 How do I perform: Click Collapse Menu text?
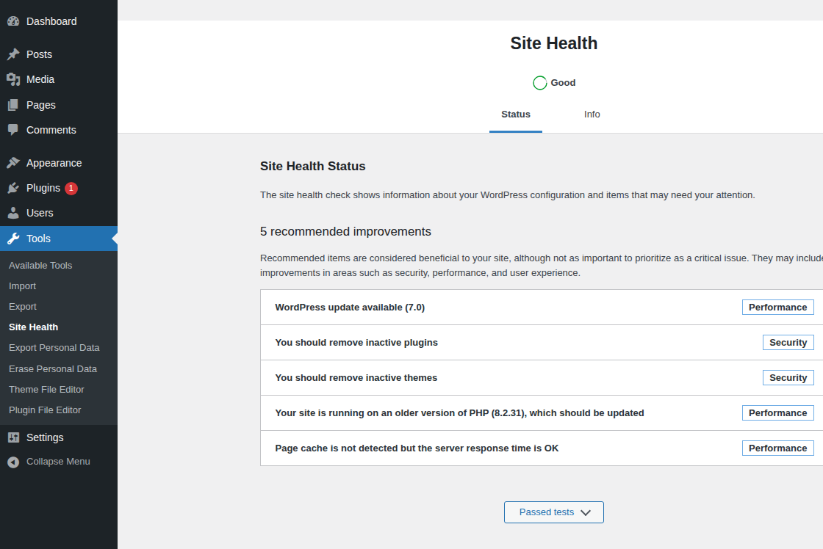pyautogui.click(x=58, y=462)
